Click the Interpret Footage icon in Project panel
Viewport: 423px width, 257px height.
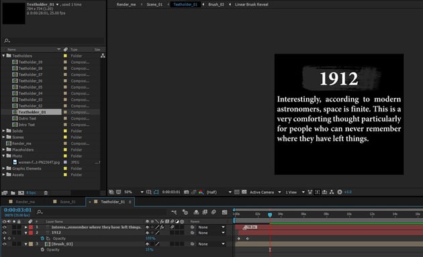click(x=4, y=193)
